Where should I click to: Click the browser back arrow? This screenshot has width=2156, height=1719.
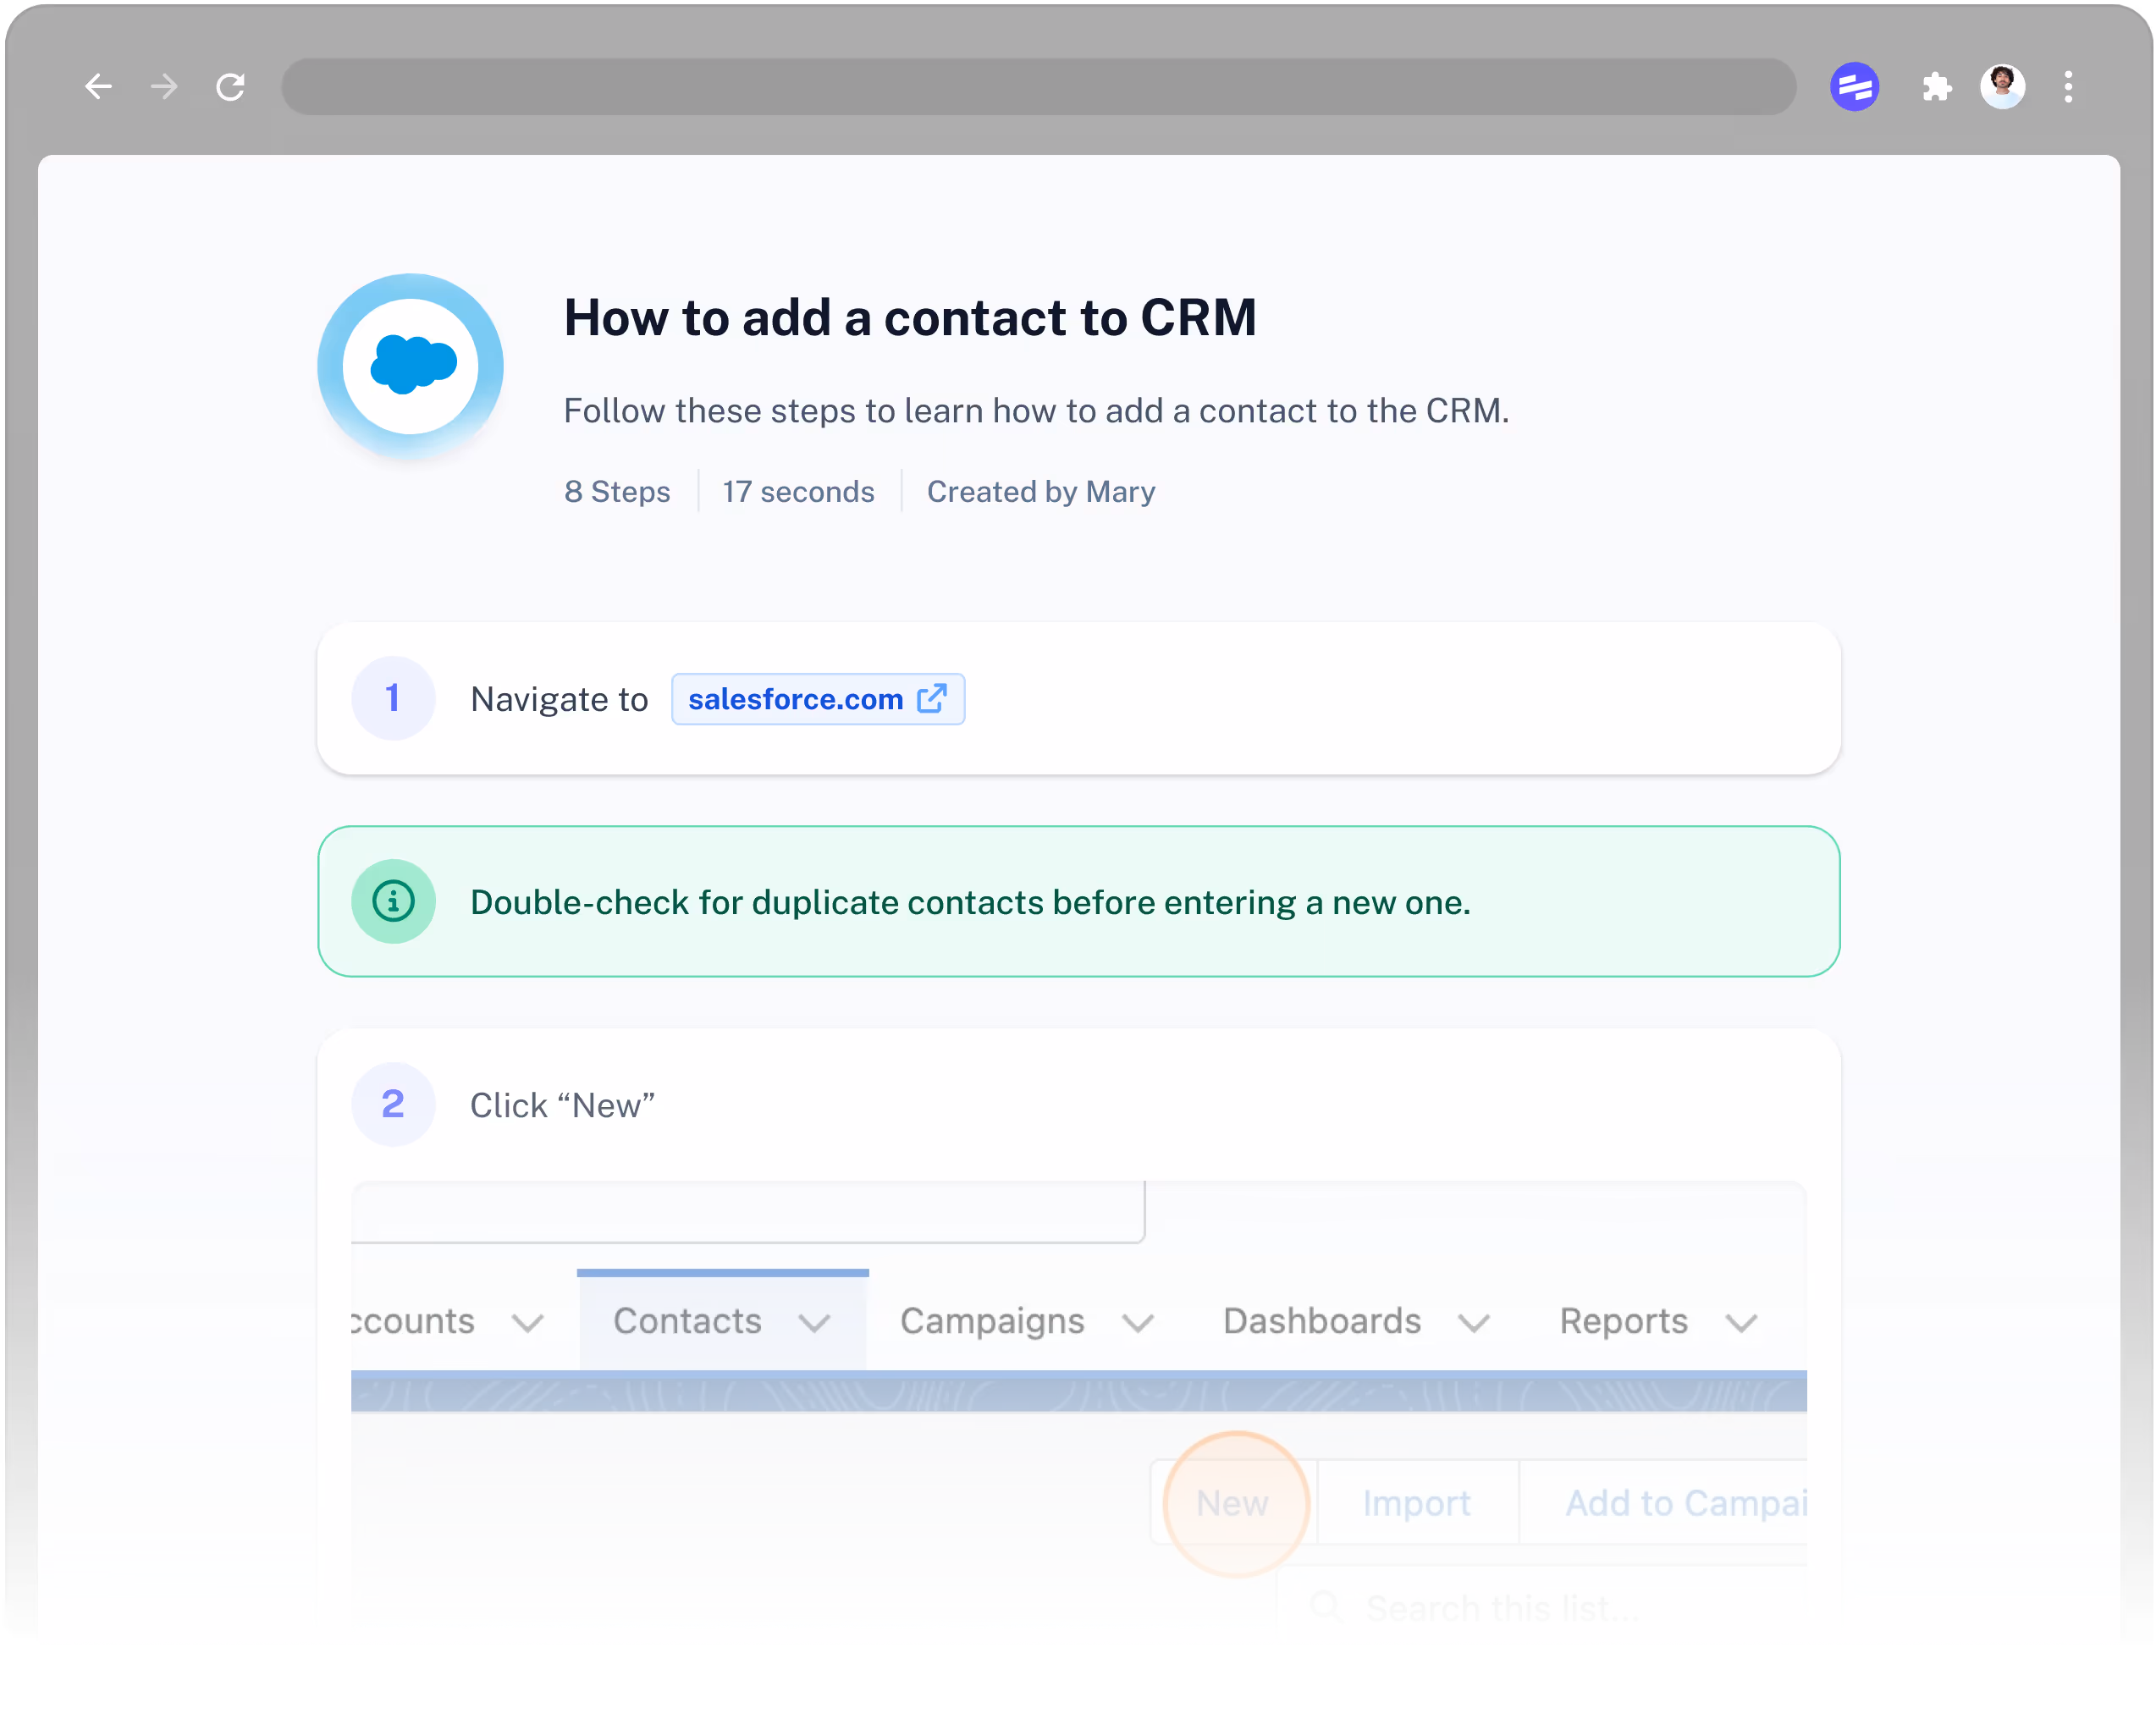(x=97, y=87)
